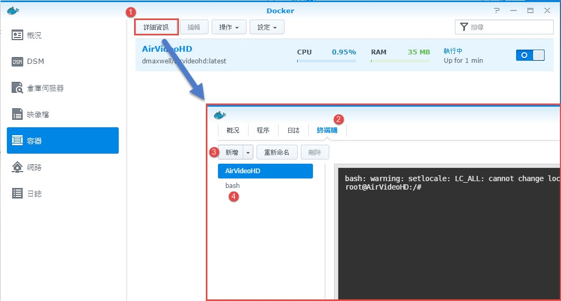The width and height of the screenshot is (561, 301).
Task: Open the help question mark icon
Action: [497, 11]
